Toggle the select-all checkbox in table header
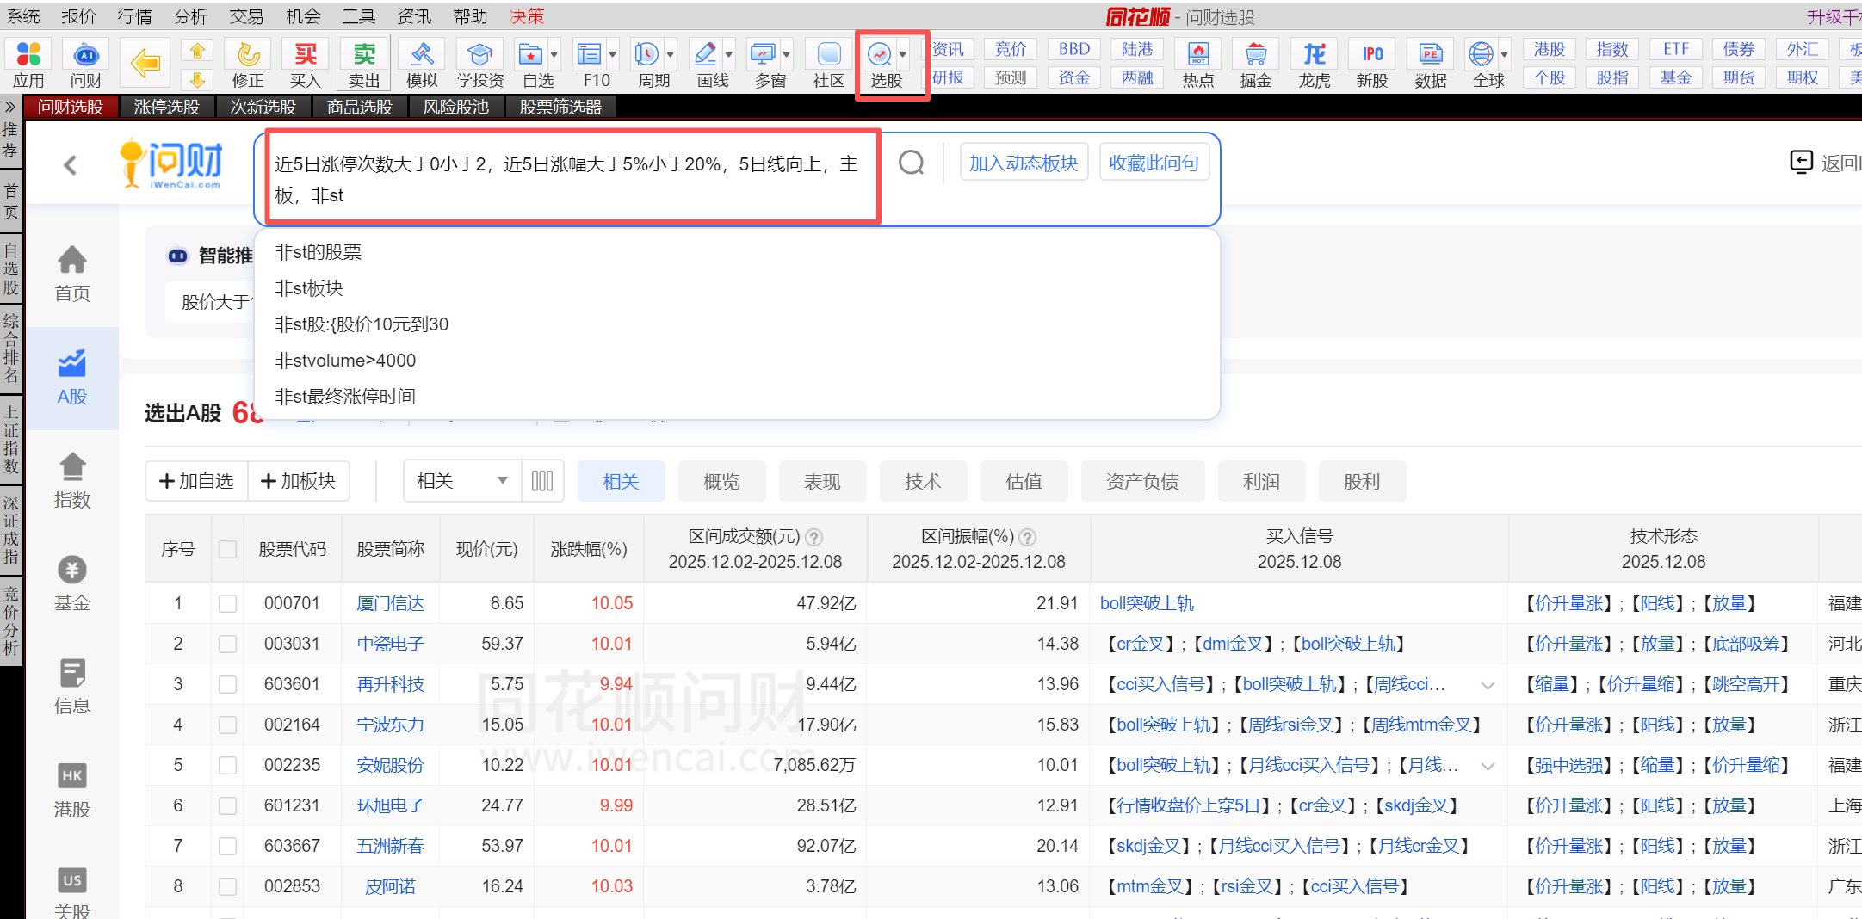1862x919 pixels. click(x=227, y=549)
